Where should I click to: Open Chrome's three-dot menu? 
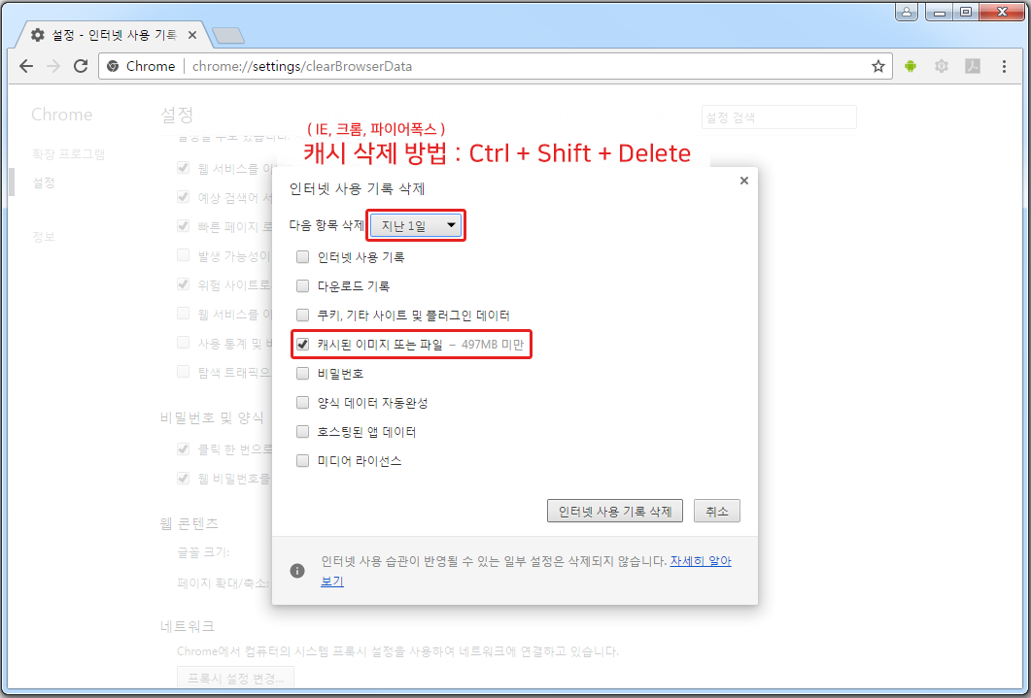(1004, 66)
